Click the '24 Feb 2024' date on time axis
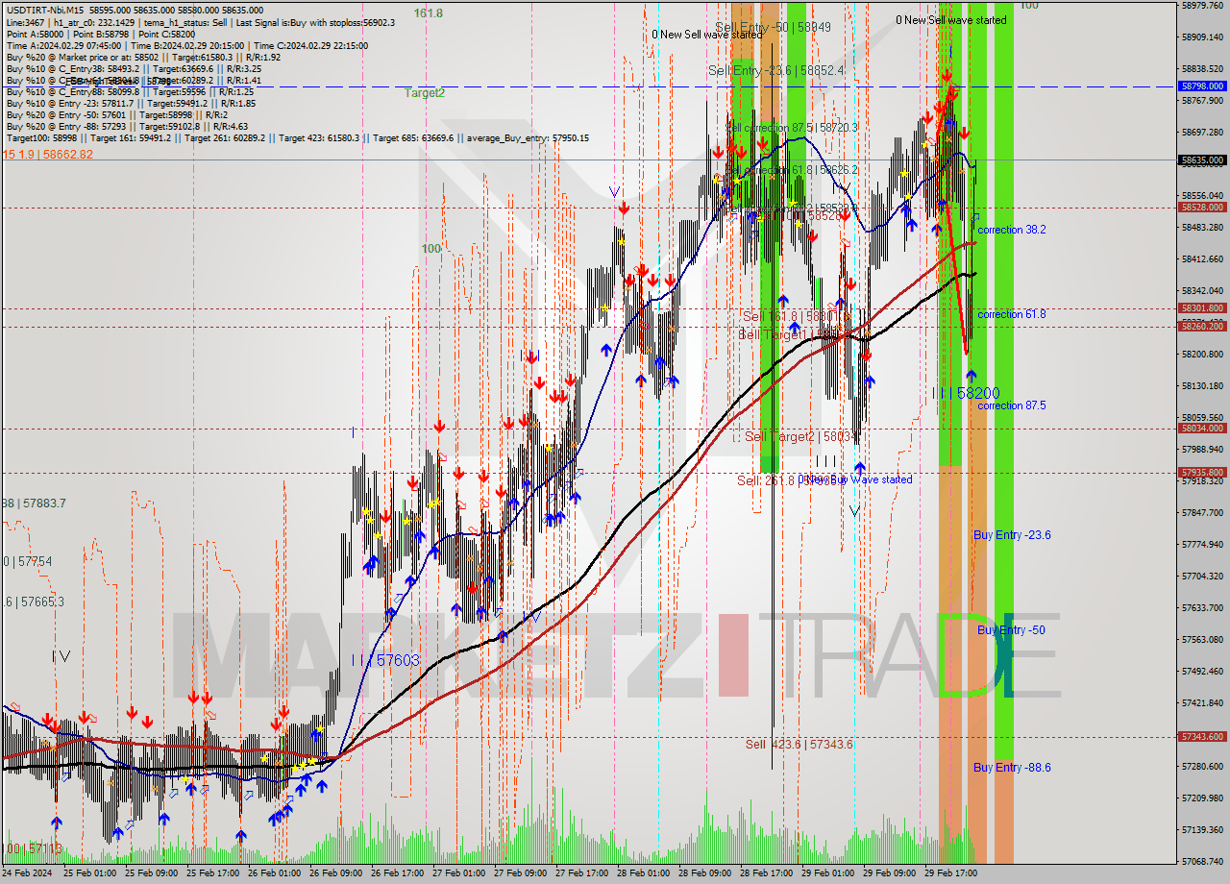The width and height of the screenshot is (1230, 884). pos(27,873)
